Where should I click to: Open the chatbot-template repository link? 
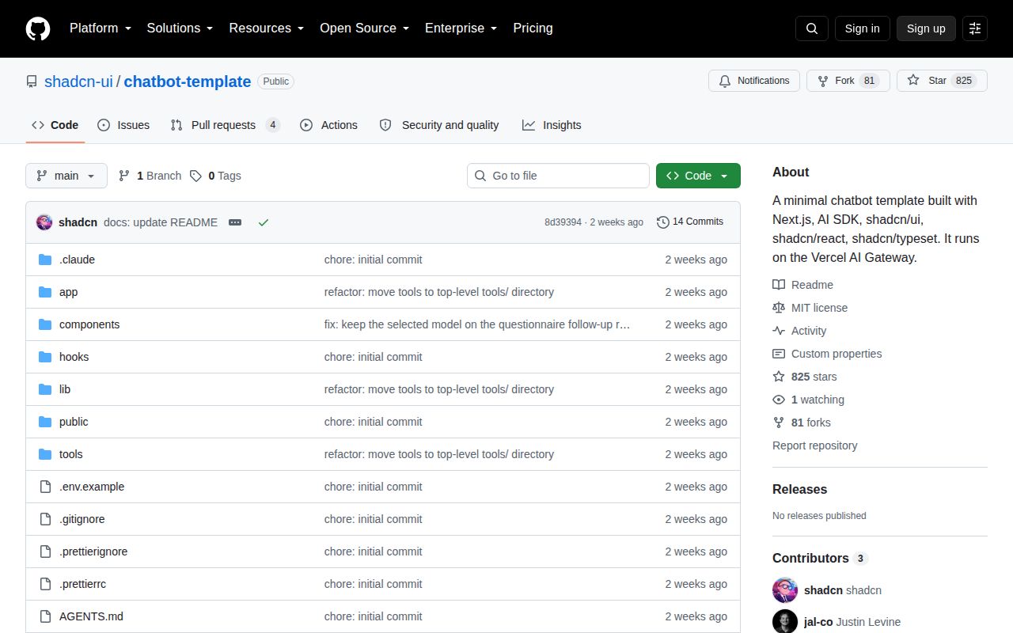[x=188, y=81]
